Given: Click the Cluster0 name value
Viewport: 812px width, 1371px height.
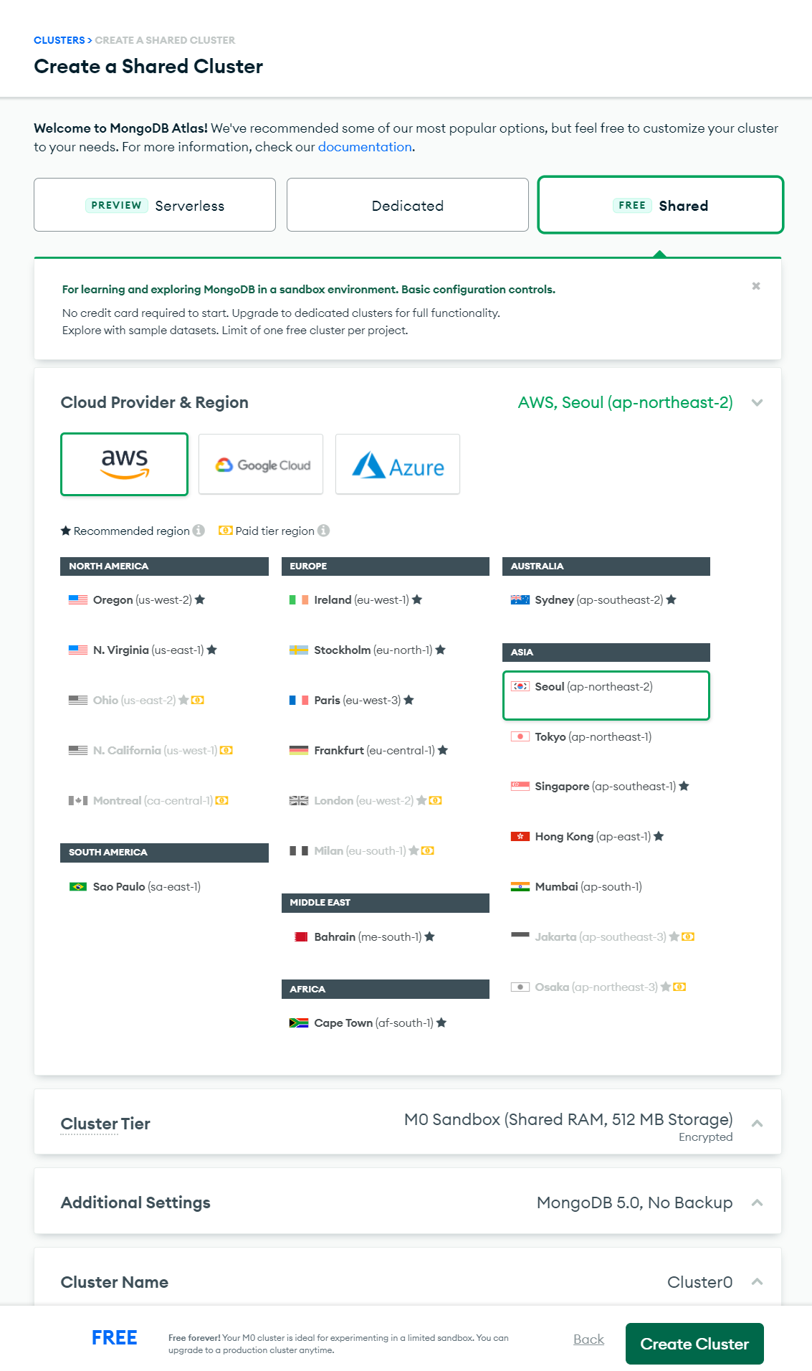Looking at the screenshot, I should click(x=699, y=1282).
